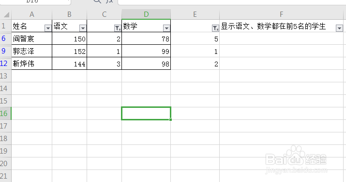Click the cell containing 姓名
Viewport: 346px width, 182px height.
pos(32,26)
